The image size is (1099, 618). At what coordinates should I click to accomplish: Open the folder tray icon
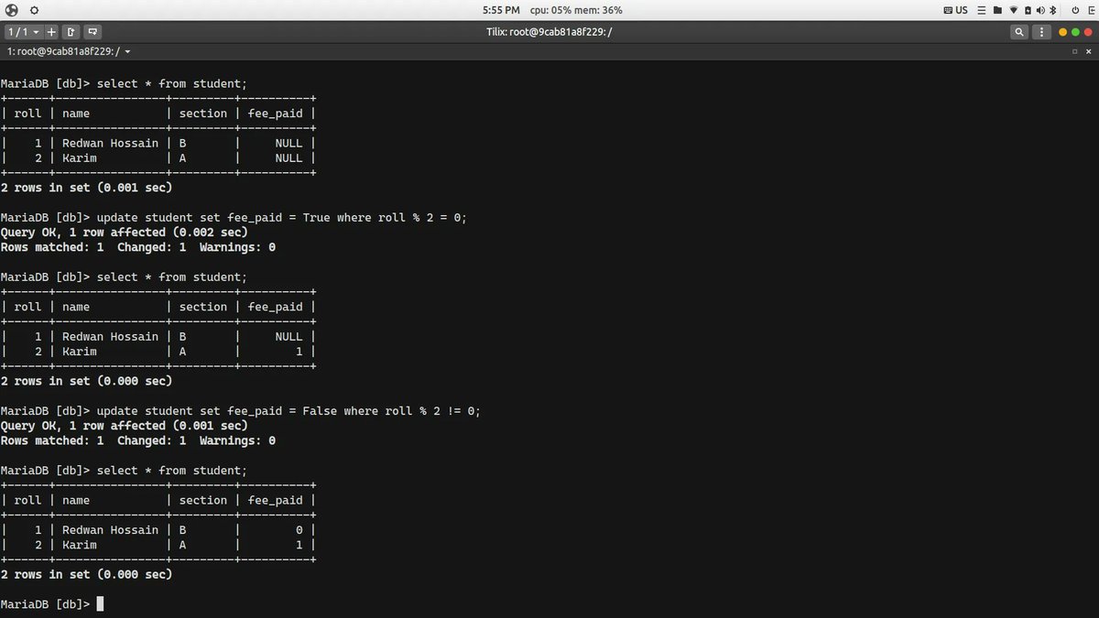[997, 10]
